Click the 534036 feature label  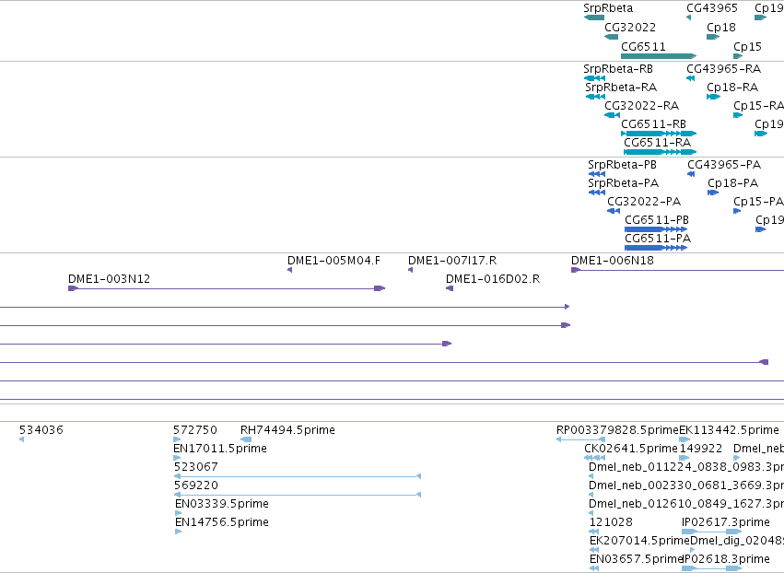click(x=41, y=430)
